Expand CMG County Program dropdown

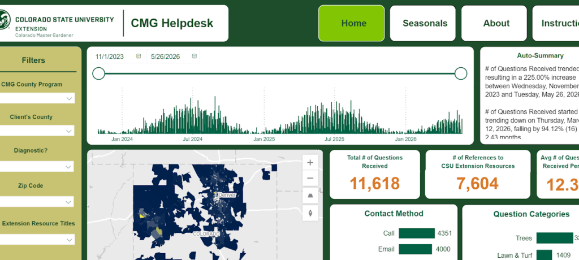coord(37,98)
